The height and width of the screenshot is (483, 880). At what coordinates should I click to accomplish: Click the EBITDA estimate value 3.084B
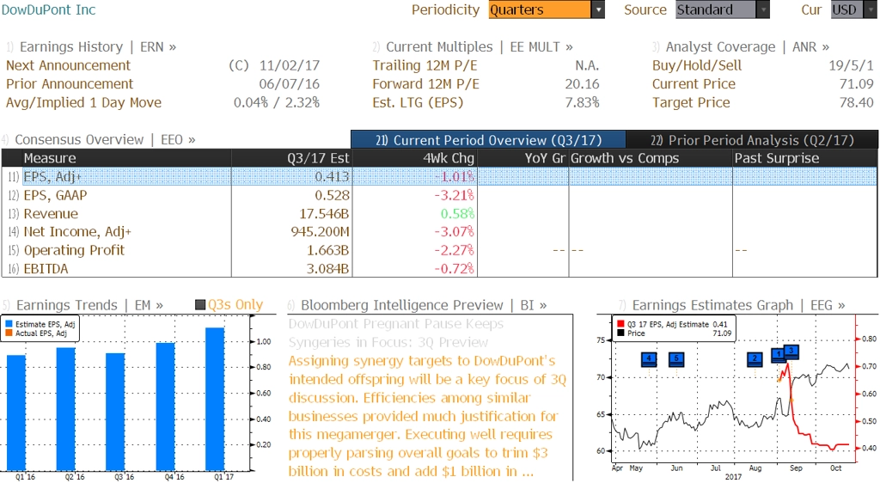(327, 269)
